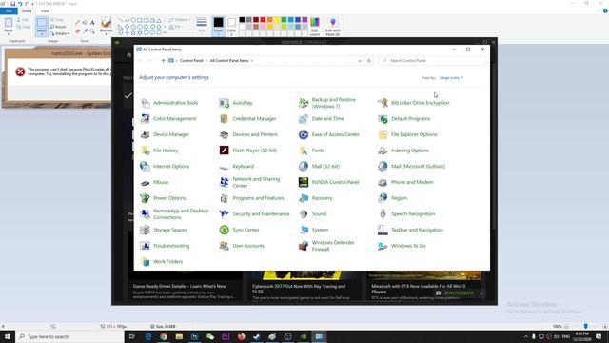Expand Paint Select tool dropdown
The image size is (609, 343).
pyautogui.click(x=42, y=33)
